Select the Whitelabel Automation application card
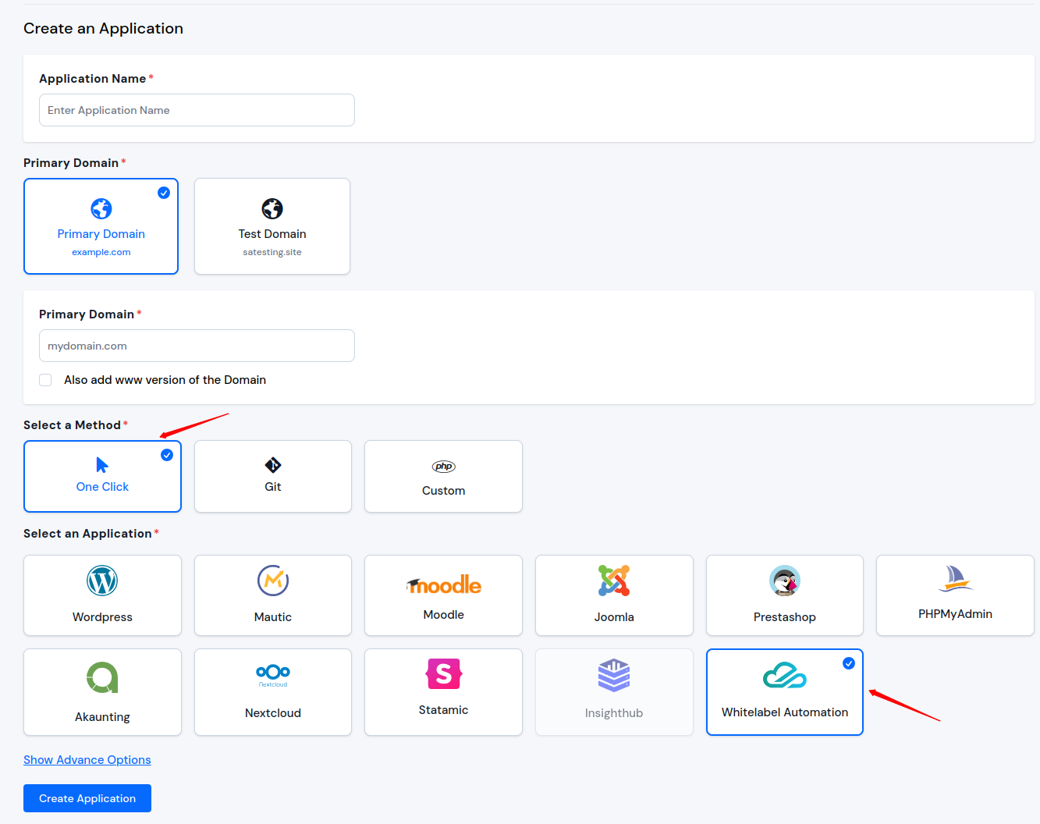Screen dimensions: 1040x824 click(x=784, y=692)
